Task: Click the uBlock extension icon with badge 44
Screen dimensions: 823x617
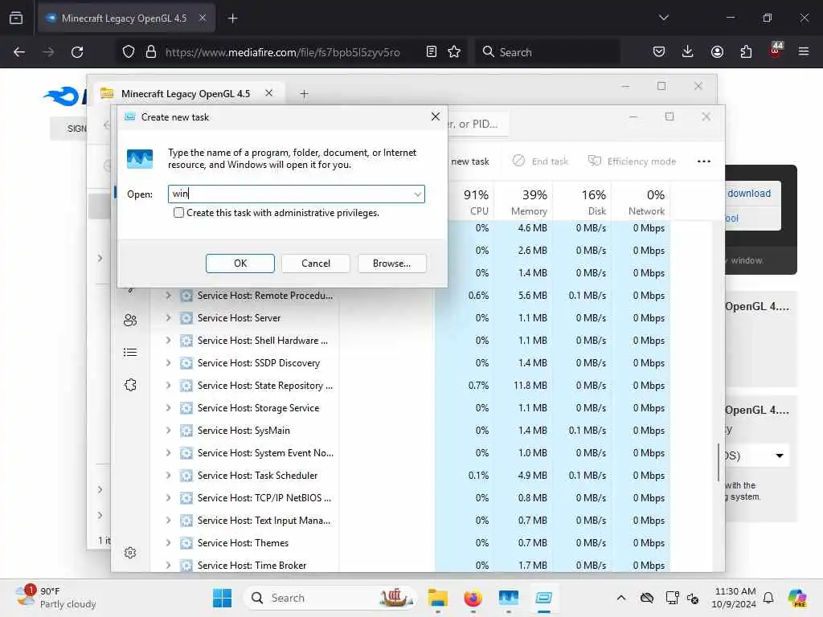Action: click(776, 51)
